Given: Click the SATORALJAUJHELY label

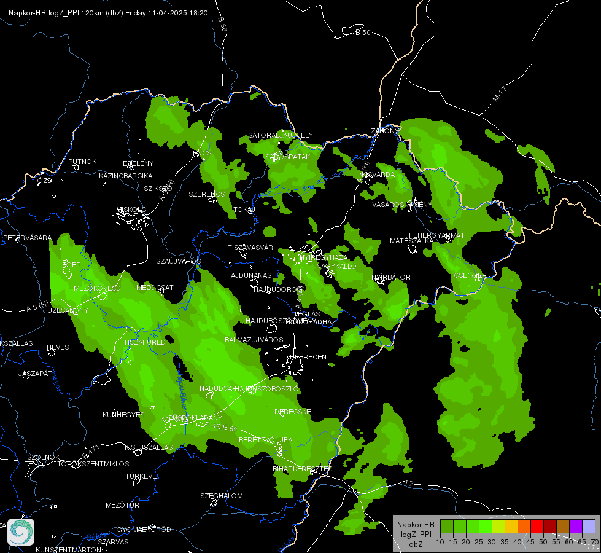Looking at the screenshot, I should tap(281, 135).
